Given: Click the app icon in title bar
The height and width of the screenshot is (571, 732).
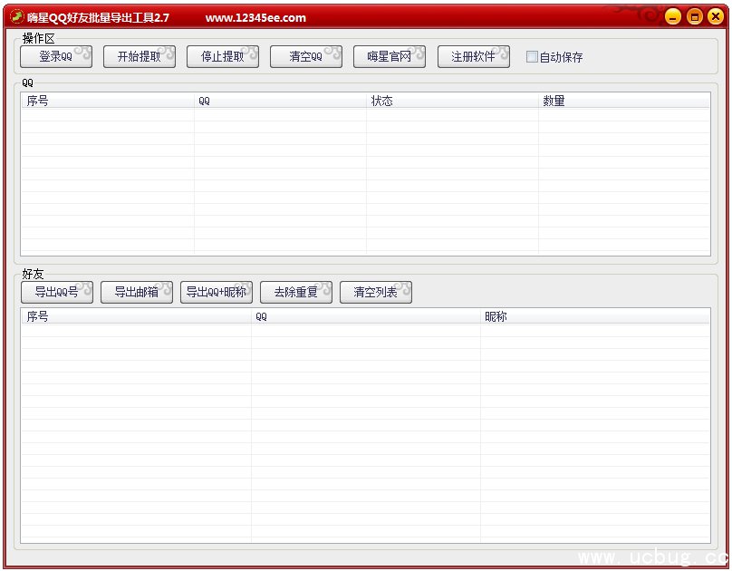Looking at the screenshot, I should click(x=16, y=16).
